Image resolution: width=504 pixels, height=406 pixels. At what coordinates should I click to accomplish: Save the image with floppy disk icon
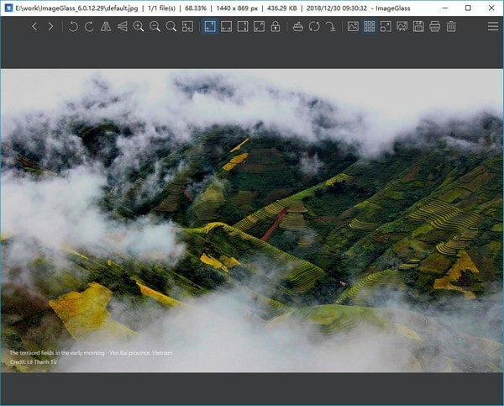418,27
